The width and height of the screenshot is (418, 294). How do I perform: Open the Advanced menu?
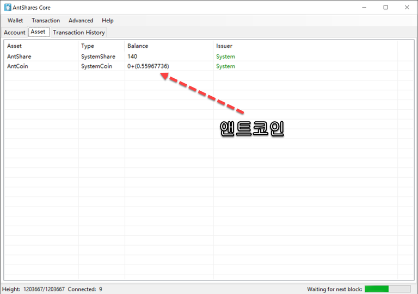pyautogui.click(x=81, y=21)
